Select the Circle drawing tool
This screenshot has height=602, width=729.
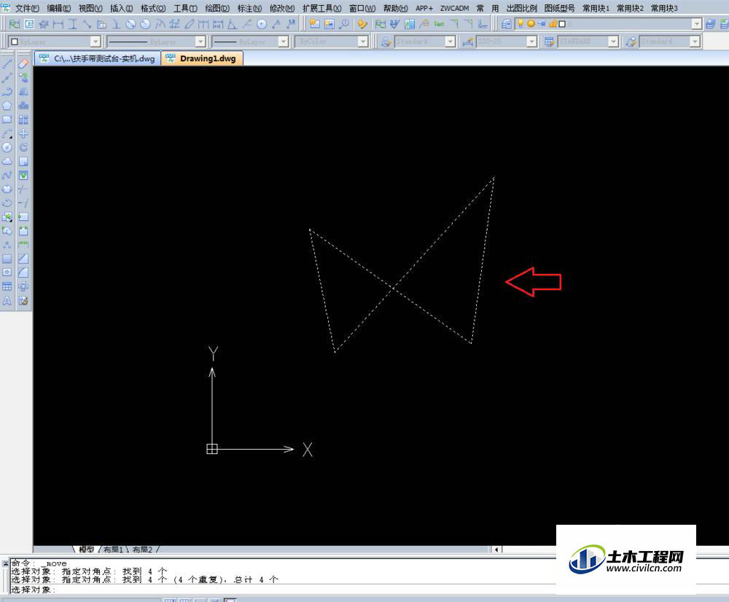[7, 147]
